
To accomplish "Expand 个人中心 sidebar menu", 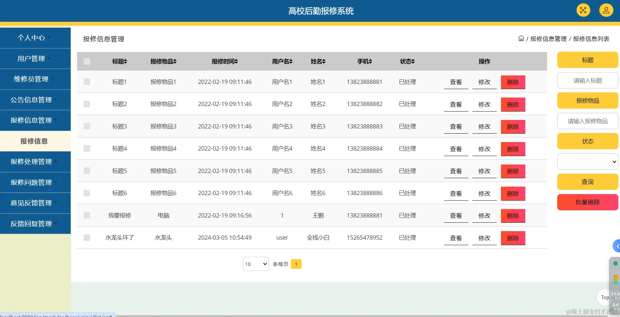I will tap(35, 38).
